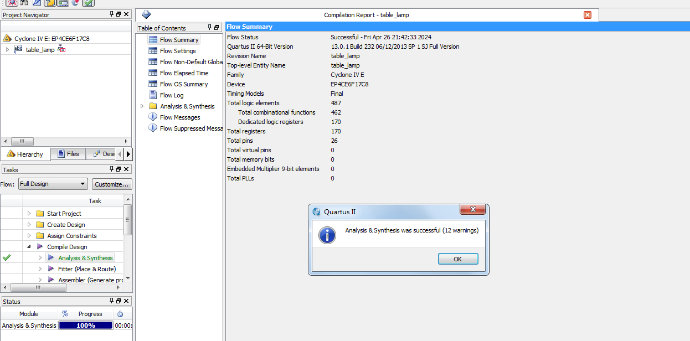The width and height of the screenshot is (690, 341).
Task: Click the 100% progress bar in Status
Action: click(86, 325)
